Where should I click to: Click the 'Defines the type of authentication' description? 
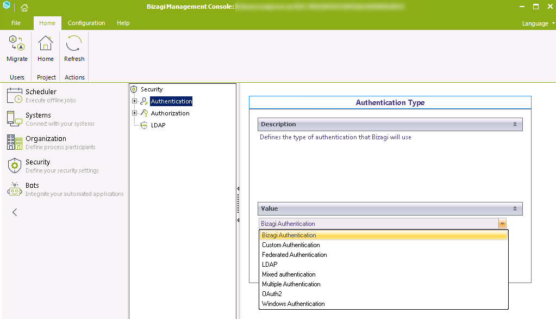335,137
